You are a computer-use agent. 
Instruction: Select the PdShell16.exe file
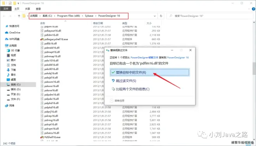(x=52, y=137)
